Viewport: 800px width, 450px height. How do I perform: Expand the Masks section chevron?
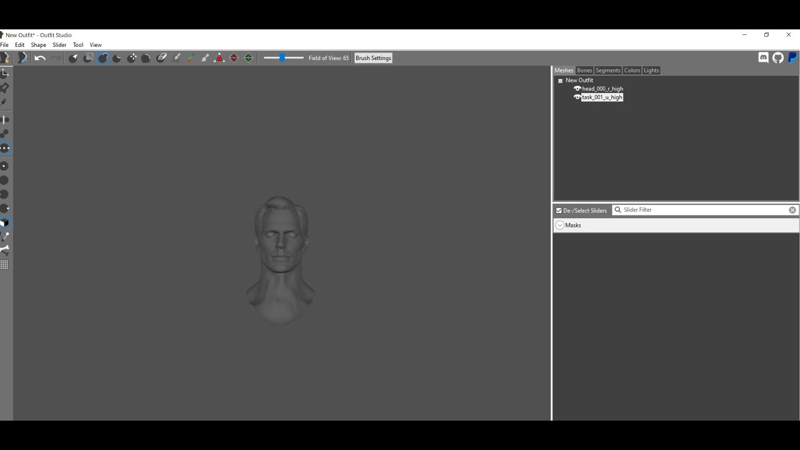pos(560,225)
